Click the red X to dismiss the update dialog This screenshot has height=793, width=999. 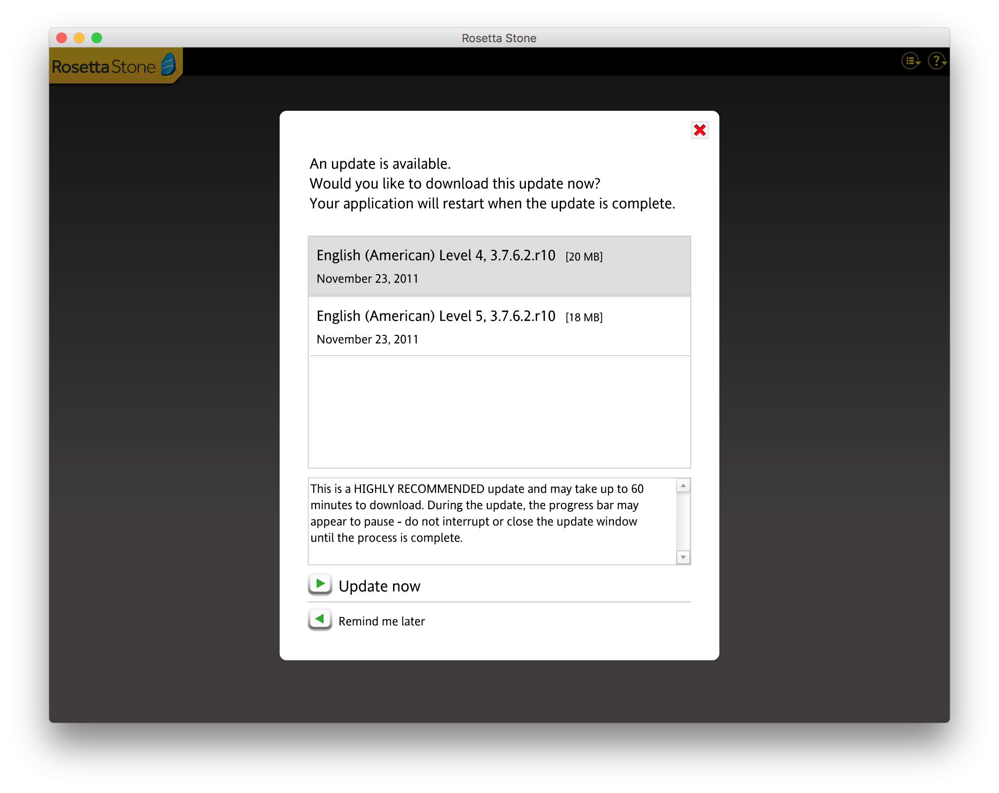pos(700,131)
